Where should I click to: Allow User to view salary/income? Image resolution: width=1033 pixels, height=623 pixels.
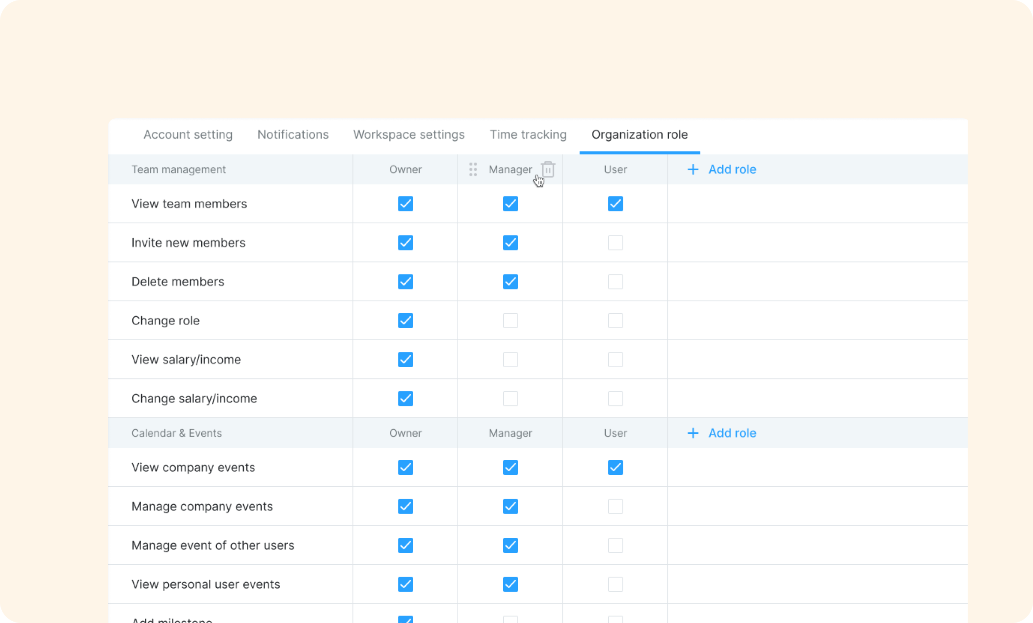[615, 360]
